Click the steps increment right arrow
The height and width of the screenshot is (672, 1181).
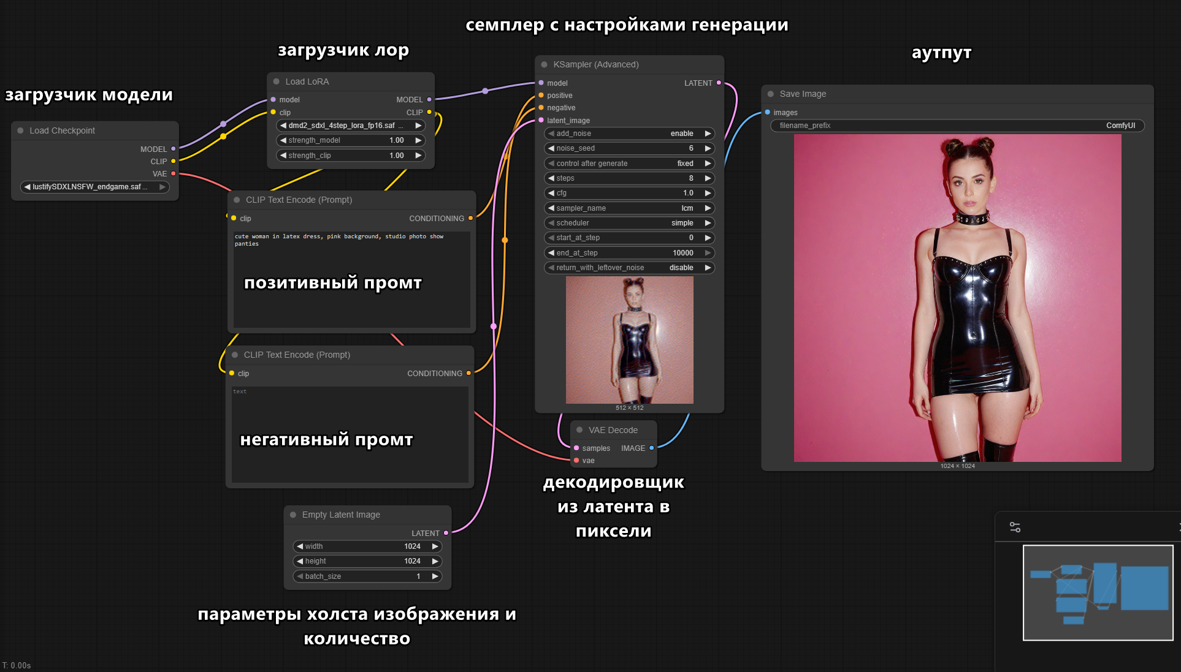tap(708, 178)
